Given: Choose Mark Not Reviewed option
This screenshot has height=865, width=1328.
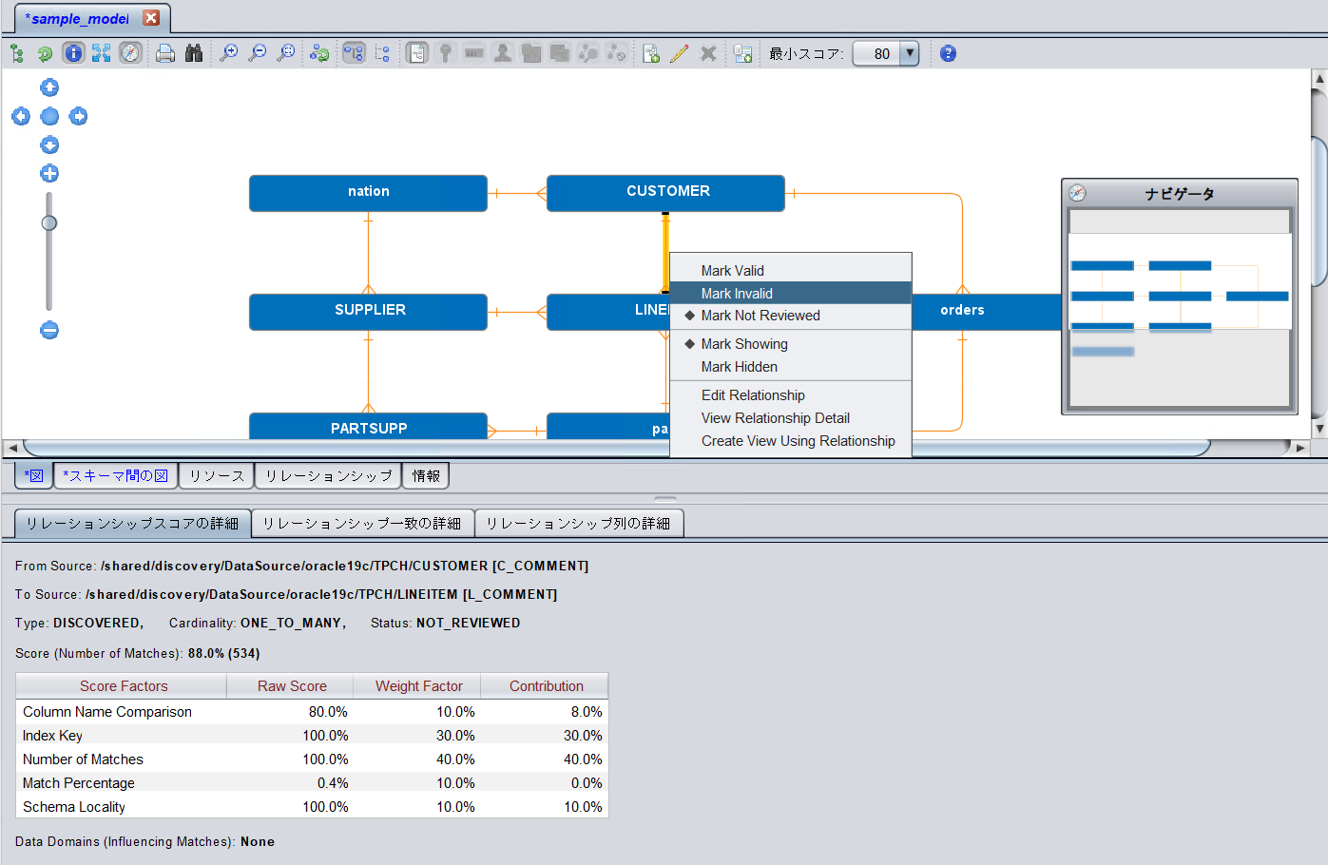Looking at the screenshot, I should [791, 316].
